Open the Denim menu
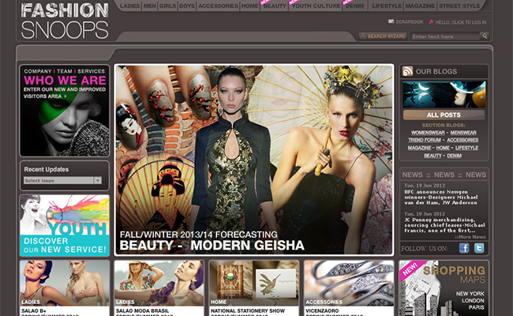The image size is (513, 316). [354, 6]
